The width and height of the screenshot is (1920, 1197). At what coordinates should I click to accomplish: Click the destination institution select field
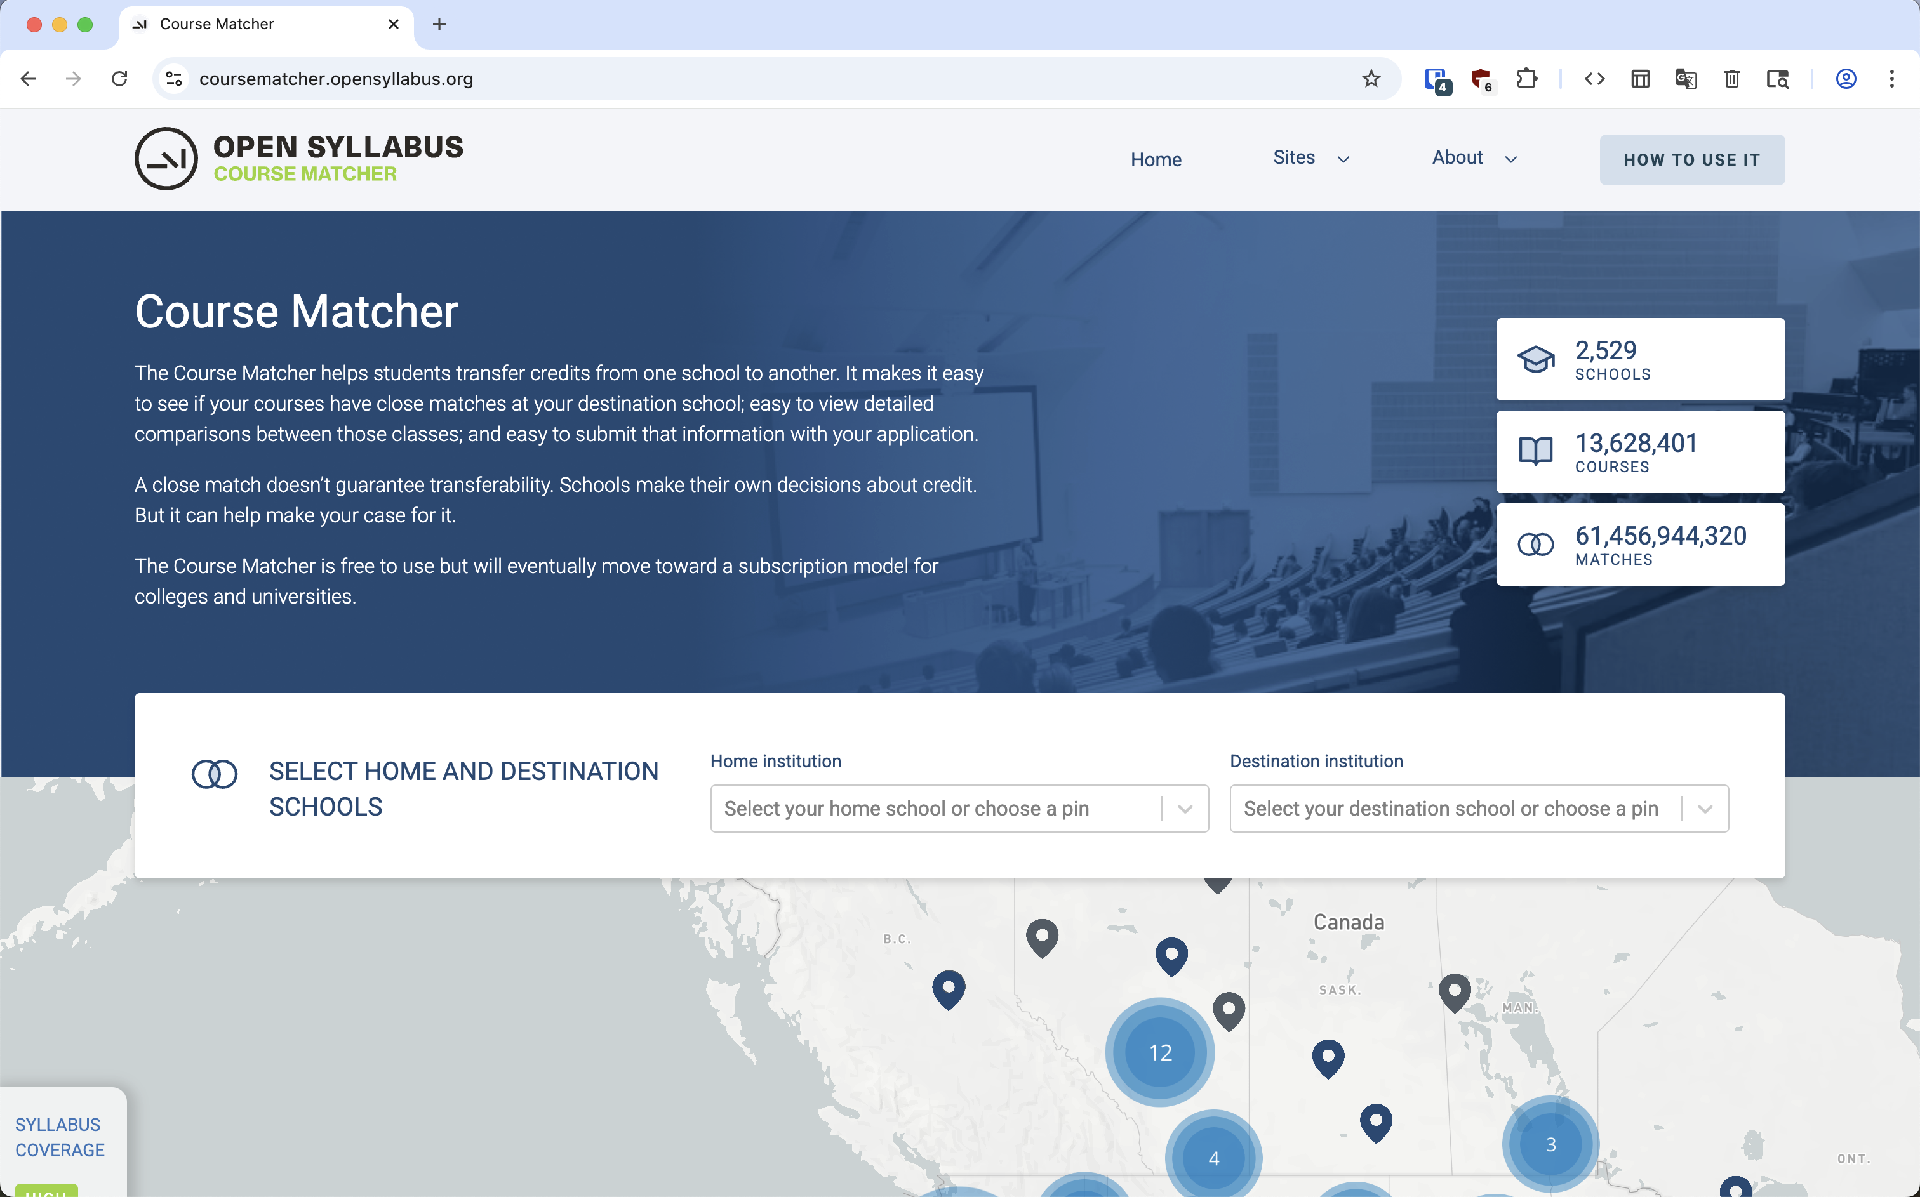click(1479, 807)
